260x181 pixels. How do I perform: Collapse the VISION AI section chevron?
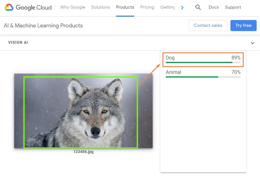(253, 43)
